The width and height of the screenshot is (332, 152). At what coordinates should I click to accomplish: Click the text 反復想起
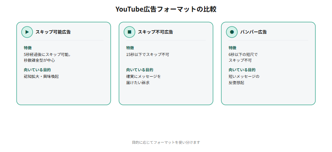coord(236,83)
